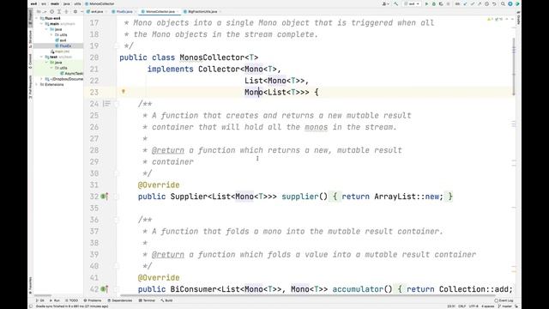Show intention actions light bulb on line 23

click(124, 92)
